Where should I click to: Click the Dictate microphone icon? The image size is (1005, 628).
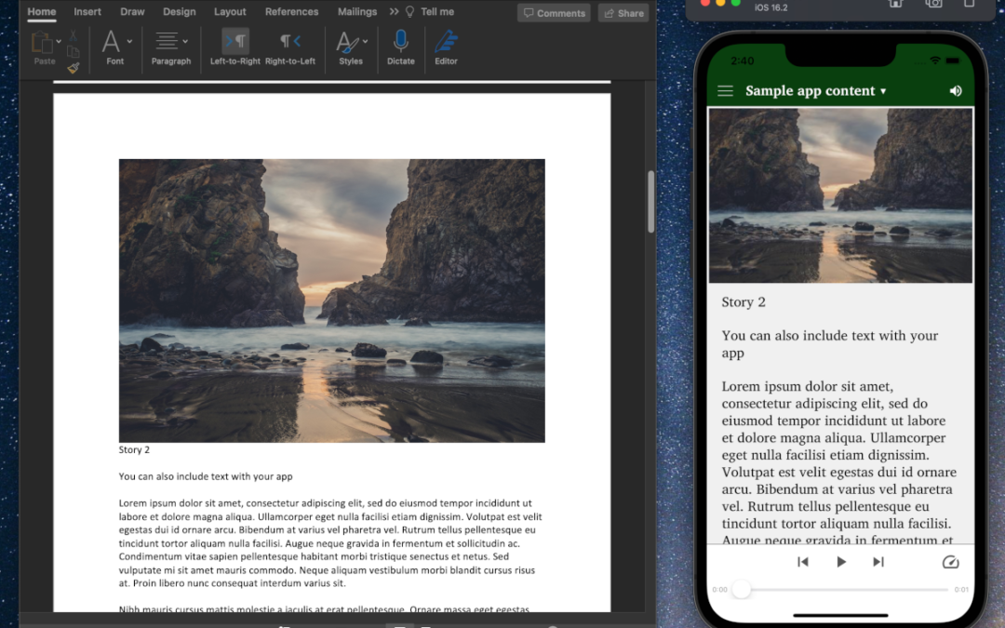400,42
